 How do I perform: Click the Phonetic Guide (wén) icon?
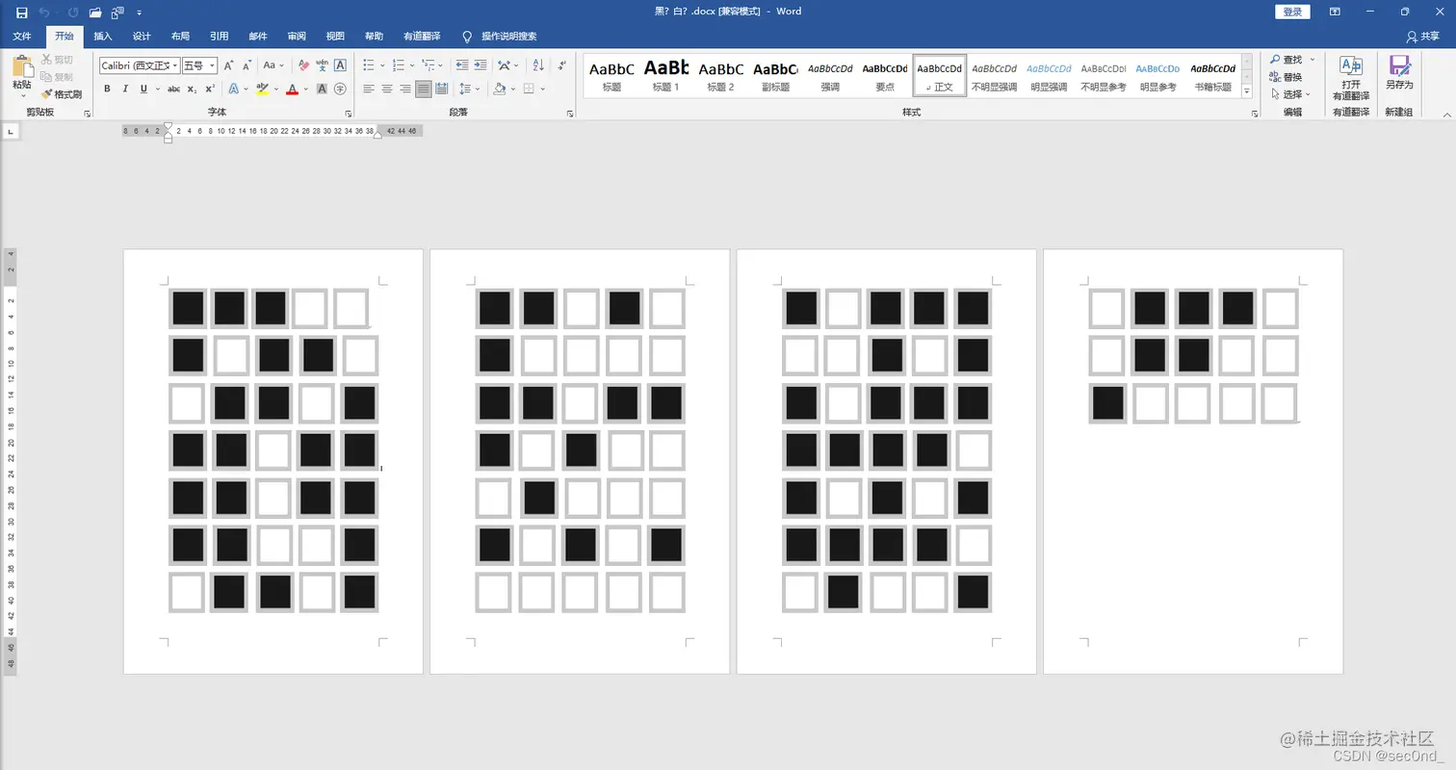point(322,65)
